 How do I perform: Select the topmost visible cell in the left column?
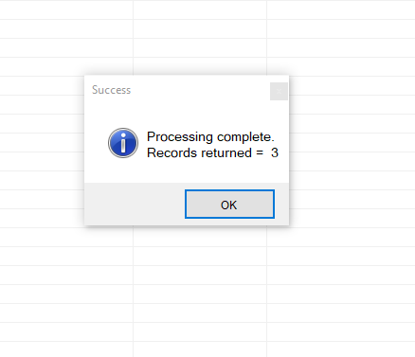[x=66, y=9]
